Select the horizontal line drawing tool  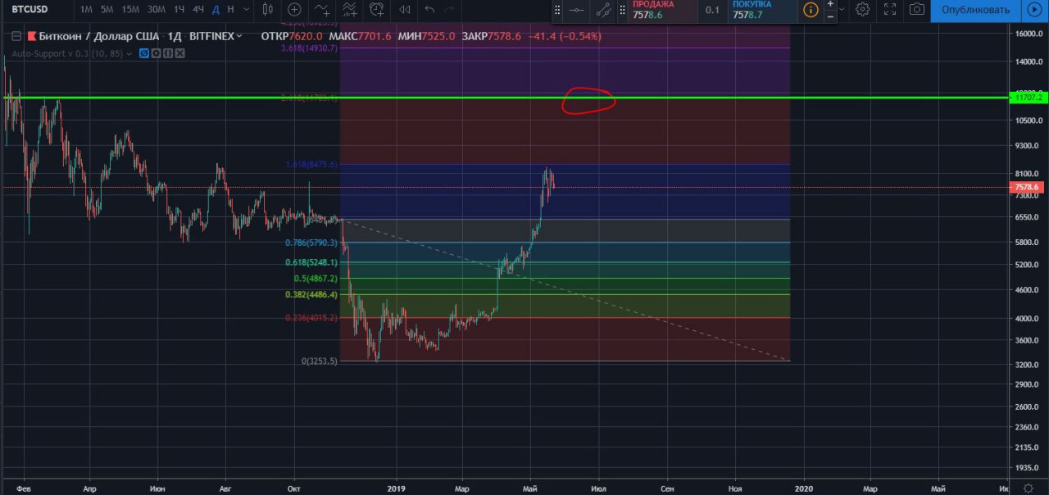(577, 11)
